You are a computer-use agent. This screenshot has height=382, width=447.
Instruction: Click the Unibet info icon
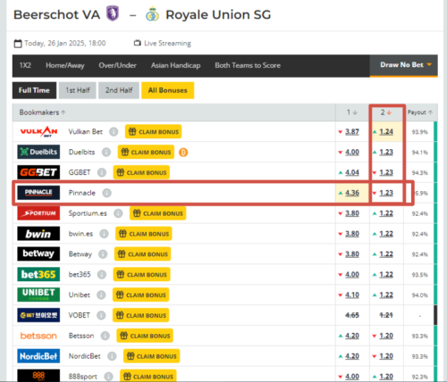101,295
